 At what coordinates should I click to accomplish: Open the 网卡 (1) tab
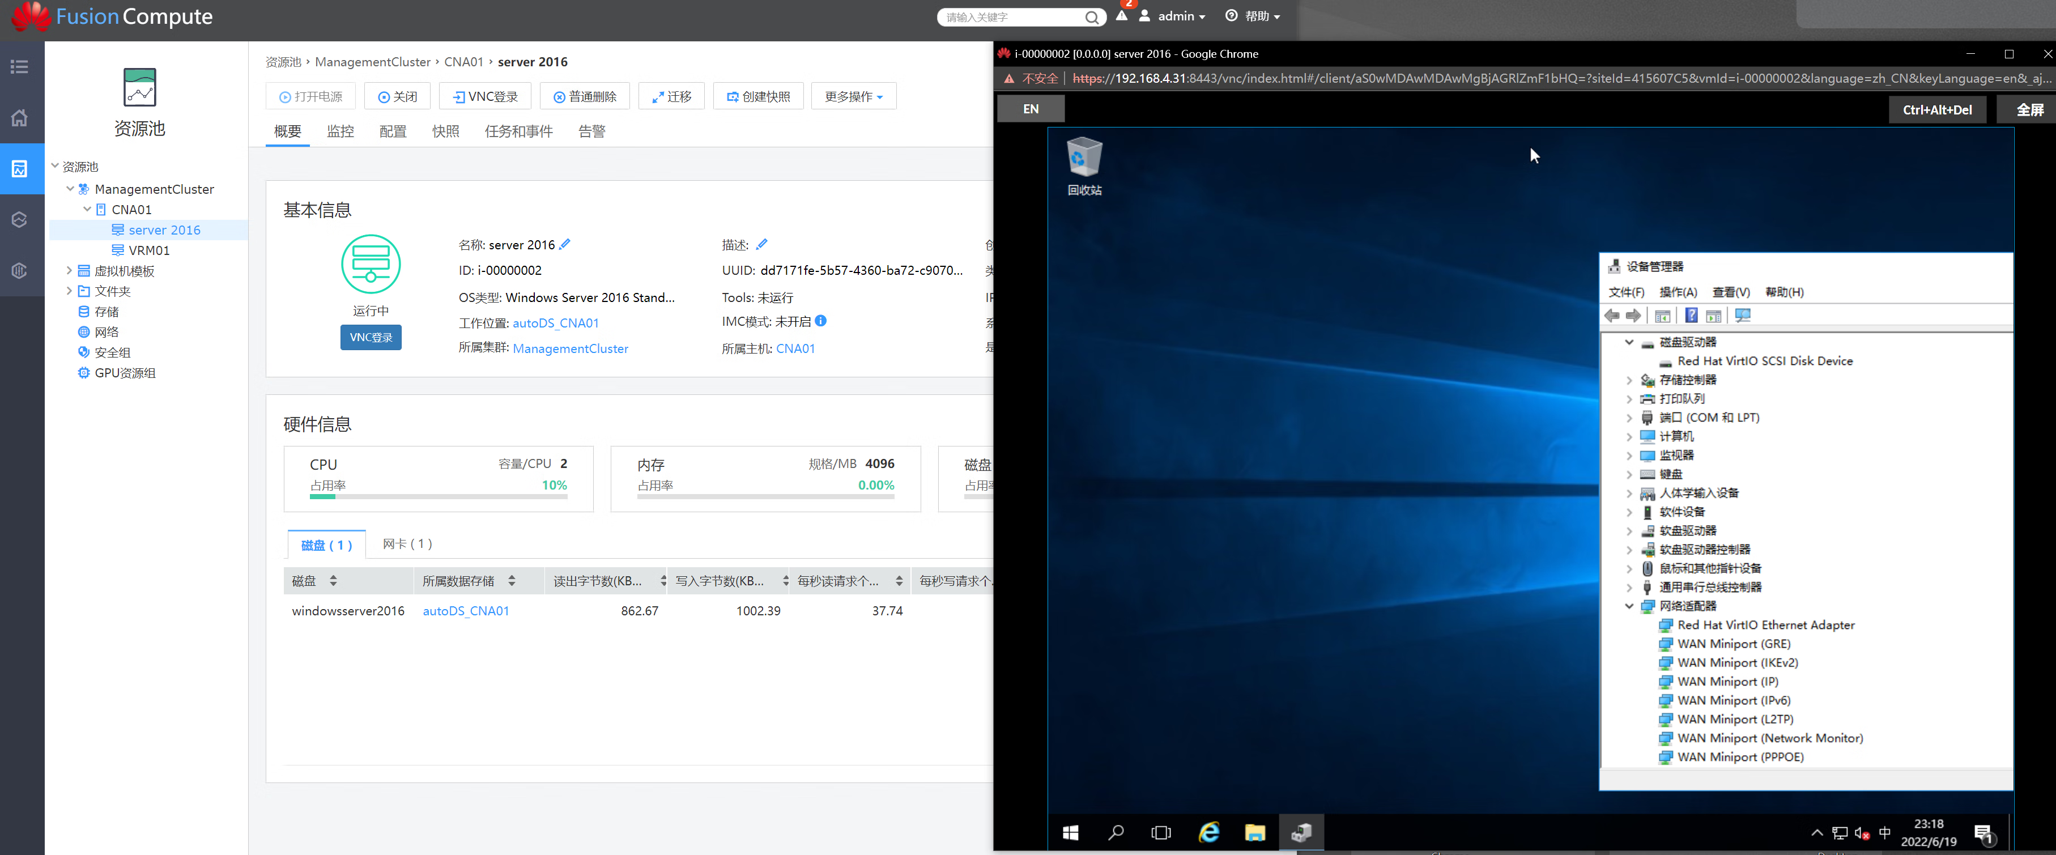[x=407, y=544]
